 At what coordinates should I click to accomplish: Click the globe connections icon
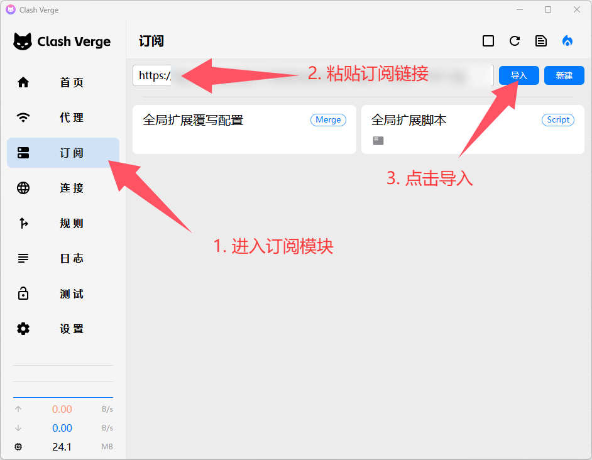(23, 188)
